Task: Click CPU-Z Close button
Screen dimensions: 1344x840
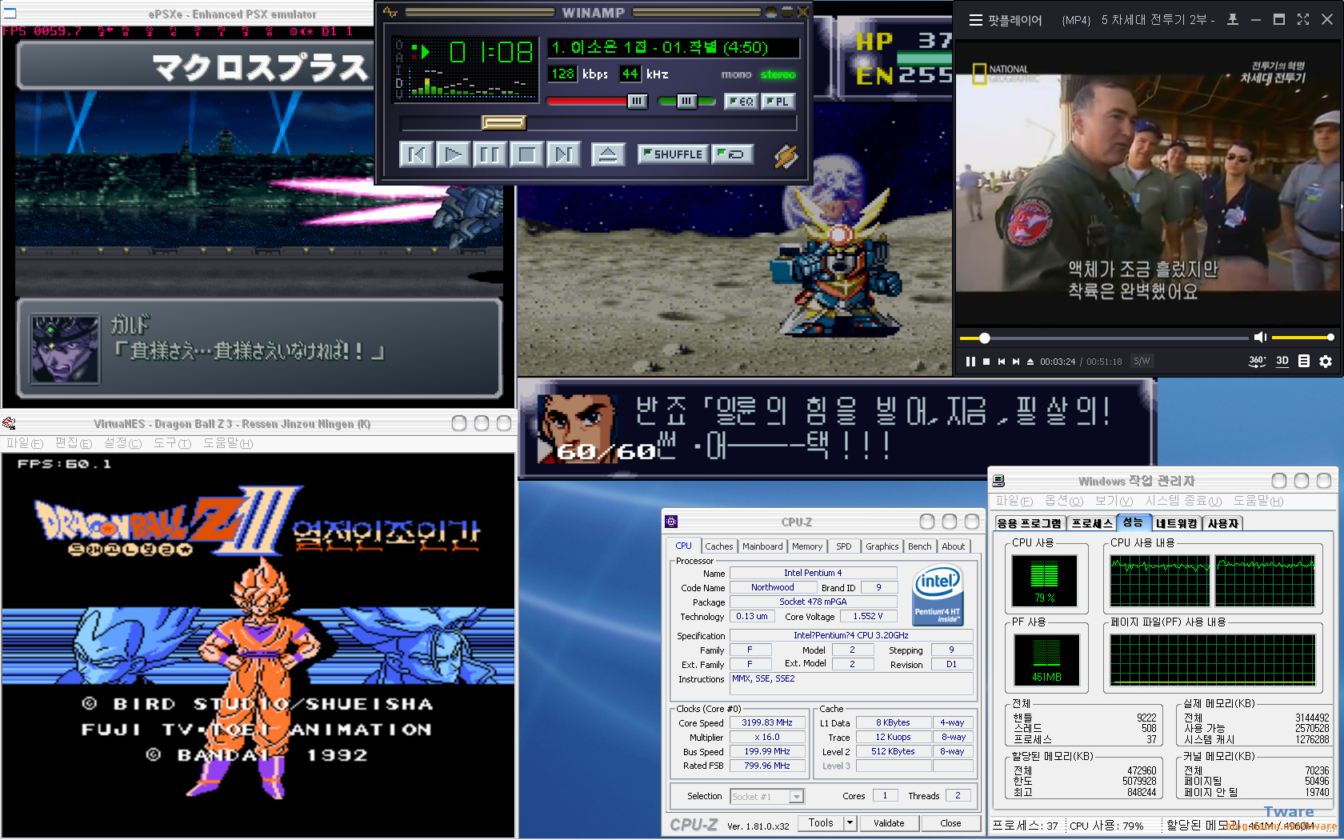Action: (x=950, y=823)
